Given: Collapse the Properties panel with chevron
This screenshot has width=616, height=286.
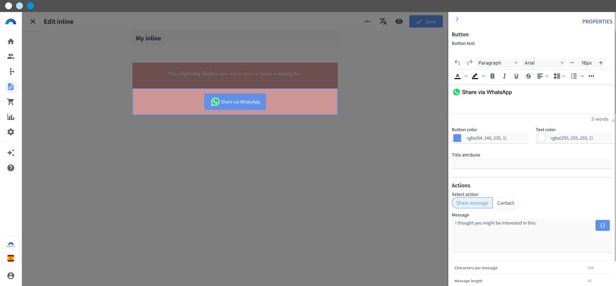Looking at the screenshot, I should tap(457, 19).
